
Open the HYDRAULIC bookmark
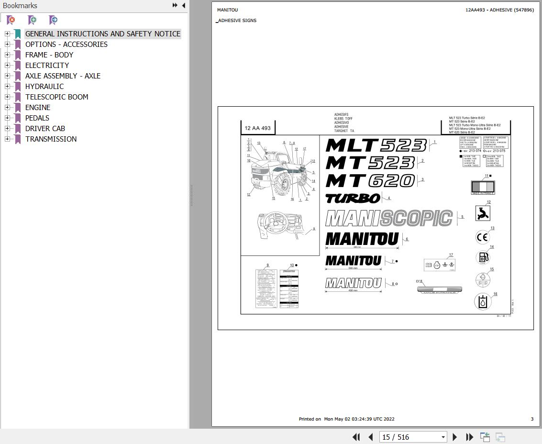[44, 87]
